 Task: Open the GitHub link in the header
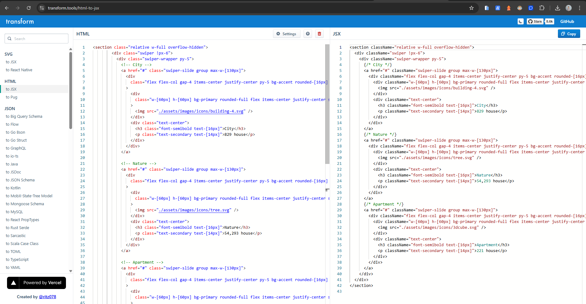(567, 21)
